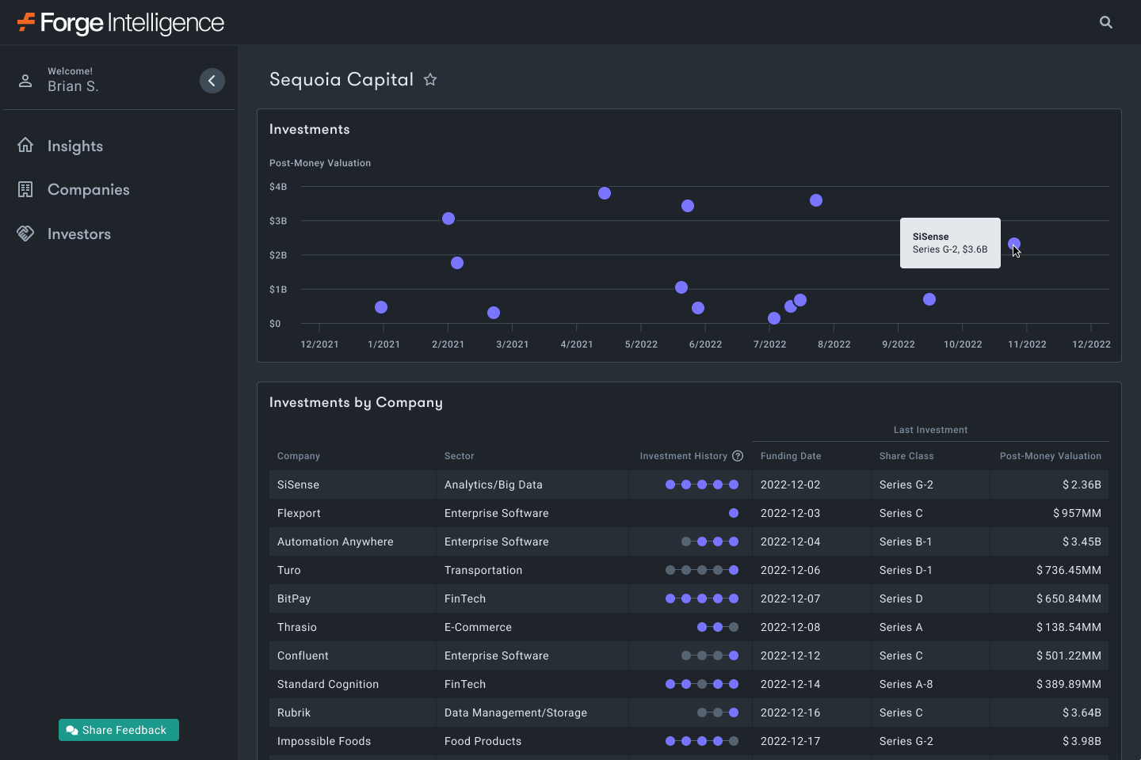Image resolution: width=1141 pixels, height=760 pixels.
Task: Navigate to the Investors section
Action: tap(79, 234)
